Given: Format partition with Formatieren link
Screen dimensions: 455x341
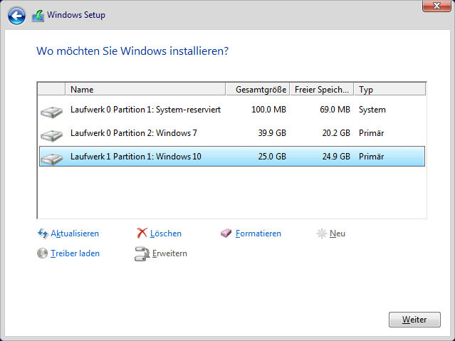Looking at the screenshot, I should tap(258, 234).
